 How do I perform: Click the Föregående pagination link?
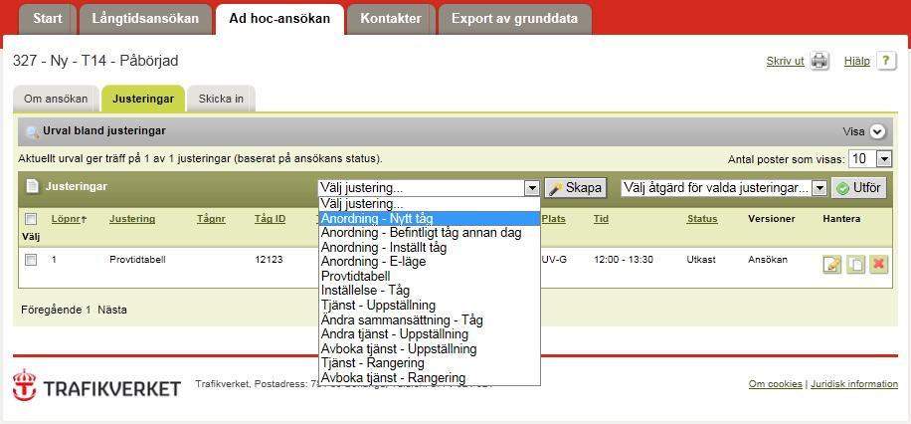[51, 310]
